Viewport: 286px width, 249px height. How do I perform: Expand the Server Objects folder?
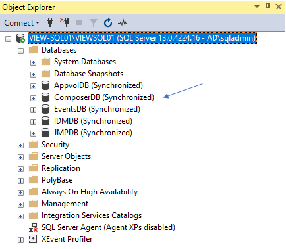(20, 158)
